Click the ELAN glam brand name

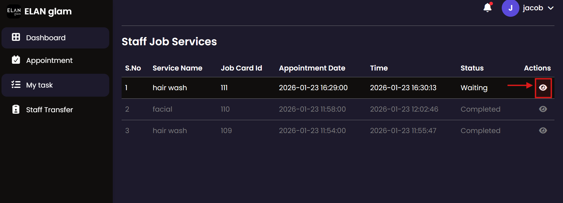(48, 11)
